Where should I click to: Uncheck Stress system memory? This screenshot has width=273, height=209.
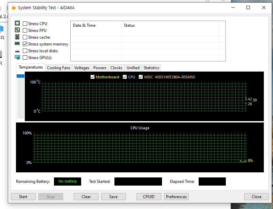(x=25, y=44)
